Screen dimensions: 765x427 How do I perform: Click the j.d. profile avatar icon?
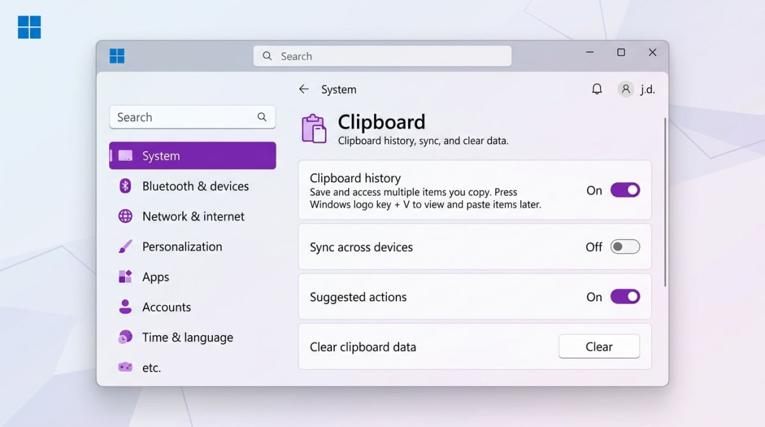[626, 89]
